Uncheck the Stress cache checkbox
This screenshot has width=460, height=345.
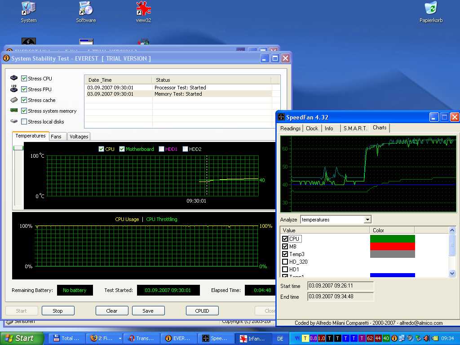24,100
